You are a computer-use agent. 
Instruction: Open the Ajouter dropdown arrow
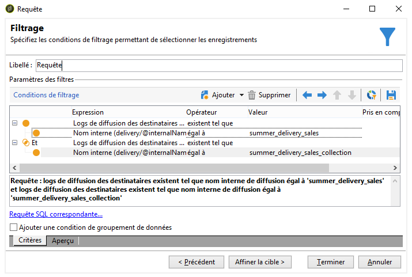(x=241, y=95)
